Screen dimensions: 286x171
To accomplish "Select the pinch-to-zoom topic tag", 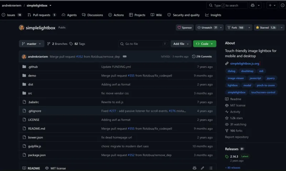I will tap(266, 85).
